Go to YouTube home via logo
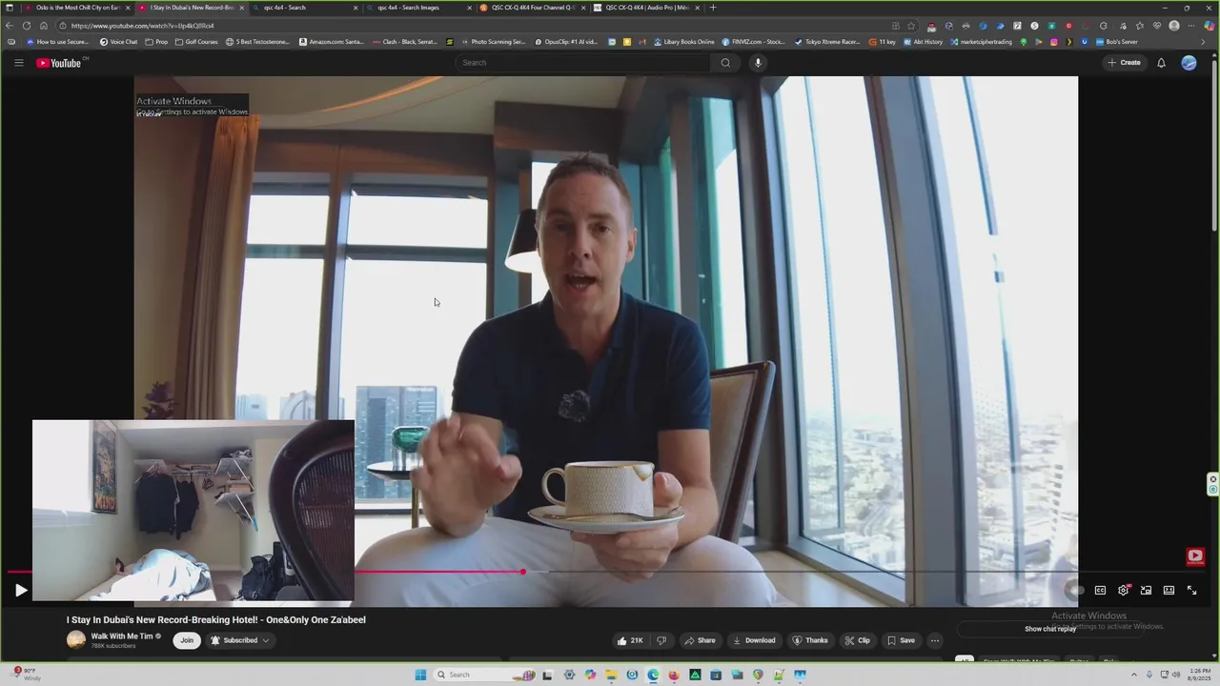 (59, 63)
